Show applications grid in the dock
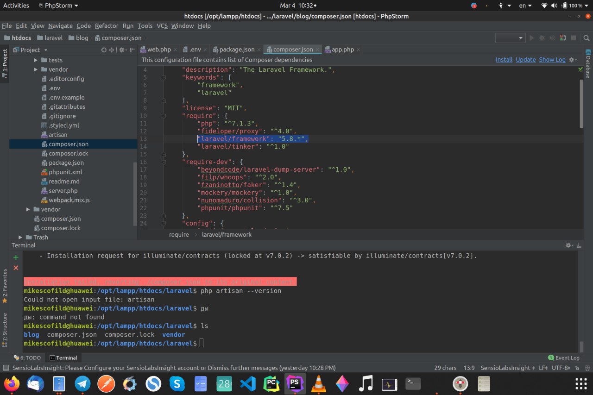The image size is (593, 395). pyautogui.click(x=581, y=384)
